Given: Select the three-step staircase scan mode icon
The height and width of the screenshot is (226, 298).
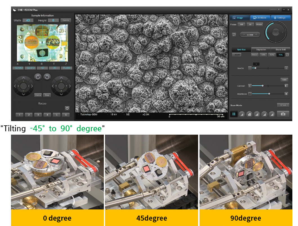Looking at the screenshot, I should [x=257, y=114].
